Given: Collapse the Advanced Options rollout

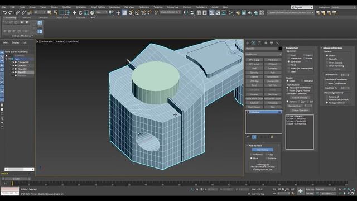Looking at the screenshot, I should (332, 48).
